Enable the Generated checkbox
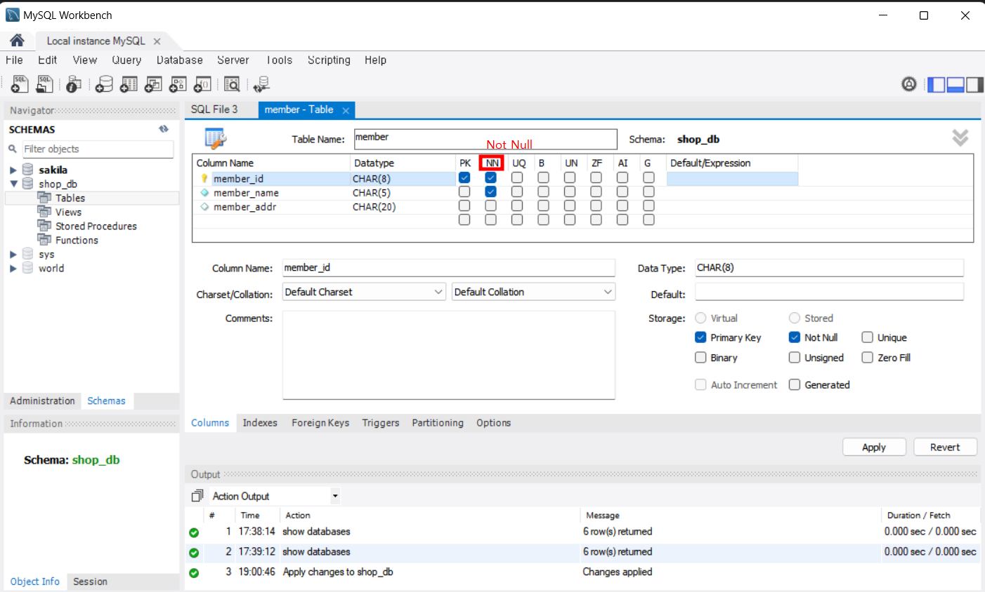 point(795,385)
